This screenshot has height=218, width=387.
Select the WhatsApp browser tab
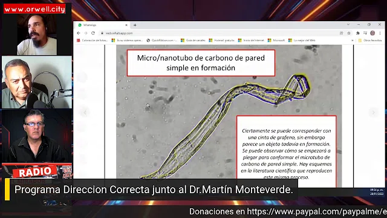(102, 25)
